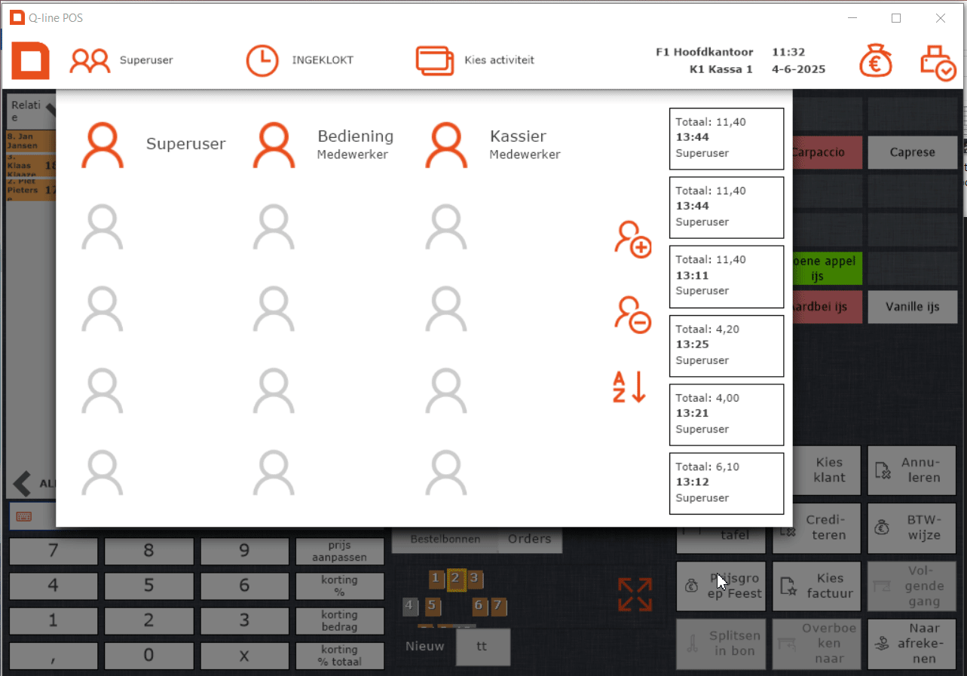Click numpad key 2
Viewport: 967px width, 676px height.
[x=148, y=621]
